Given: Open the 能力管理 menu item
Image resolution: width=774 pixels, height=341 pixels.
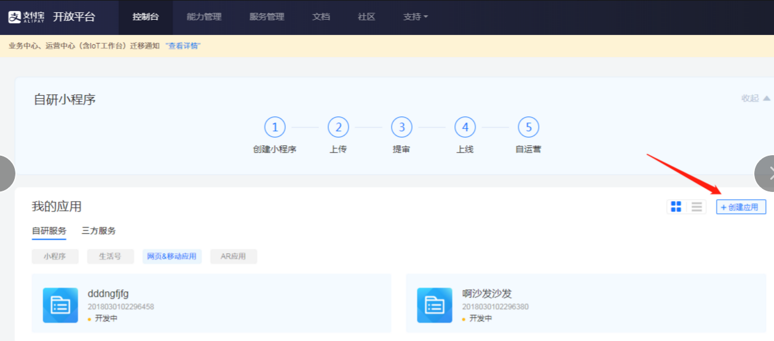Looking at the screenshot, I should tap(204, 17).
